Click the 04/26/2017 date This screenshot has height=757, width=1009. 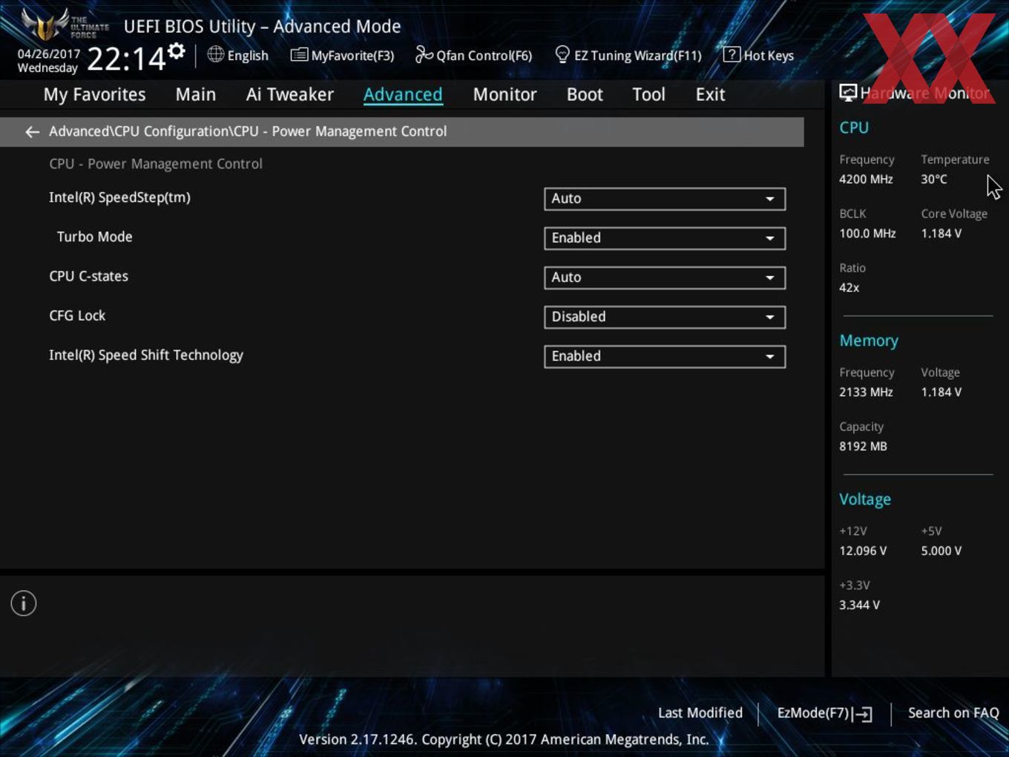(x=49, y=54)
